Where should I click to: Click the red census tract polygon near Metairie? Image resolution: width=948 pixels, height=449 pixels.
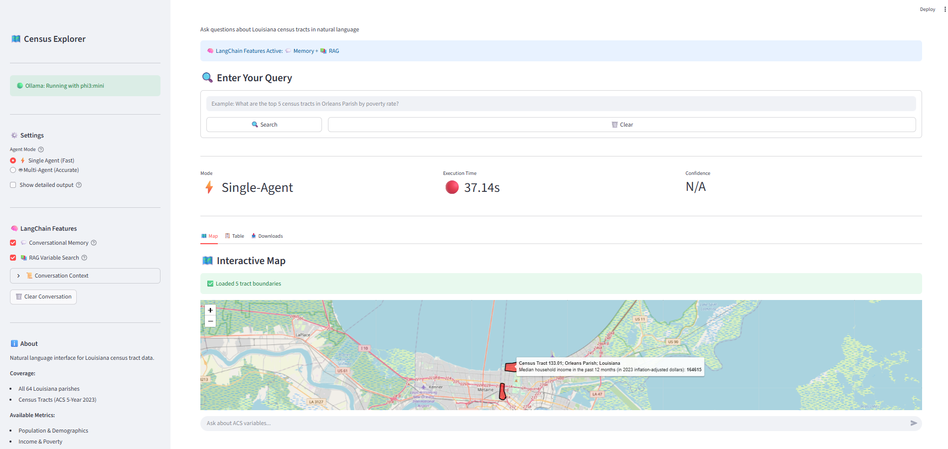(x=502, y=392)
